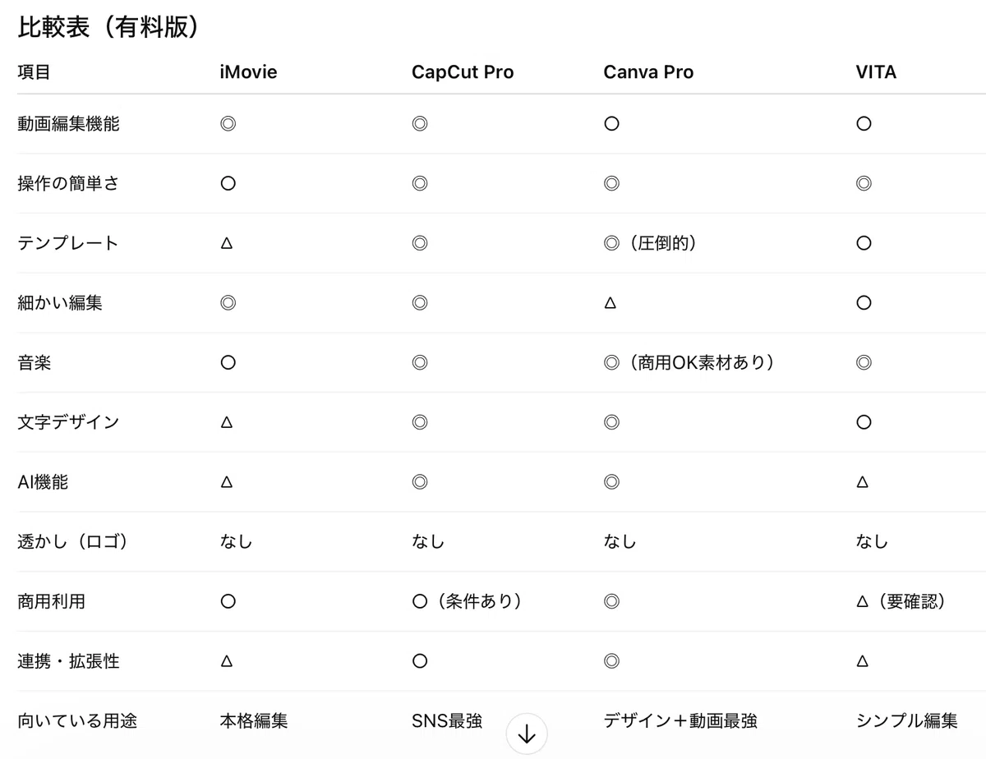Click the 比較表（有料版）heading

tap(108, 25)
